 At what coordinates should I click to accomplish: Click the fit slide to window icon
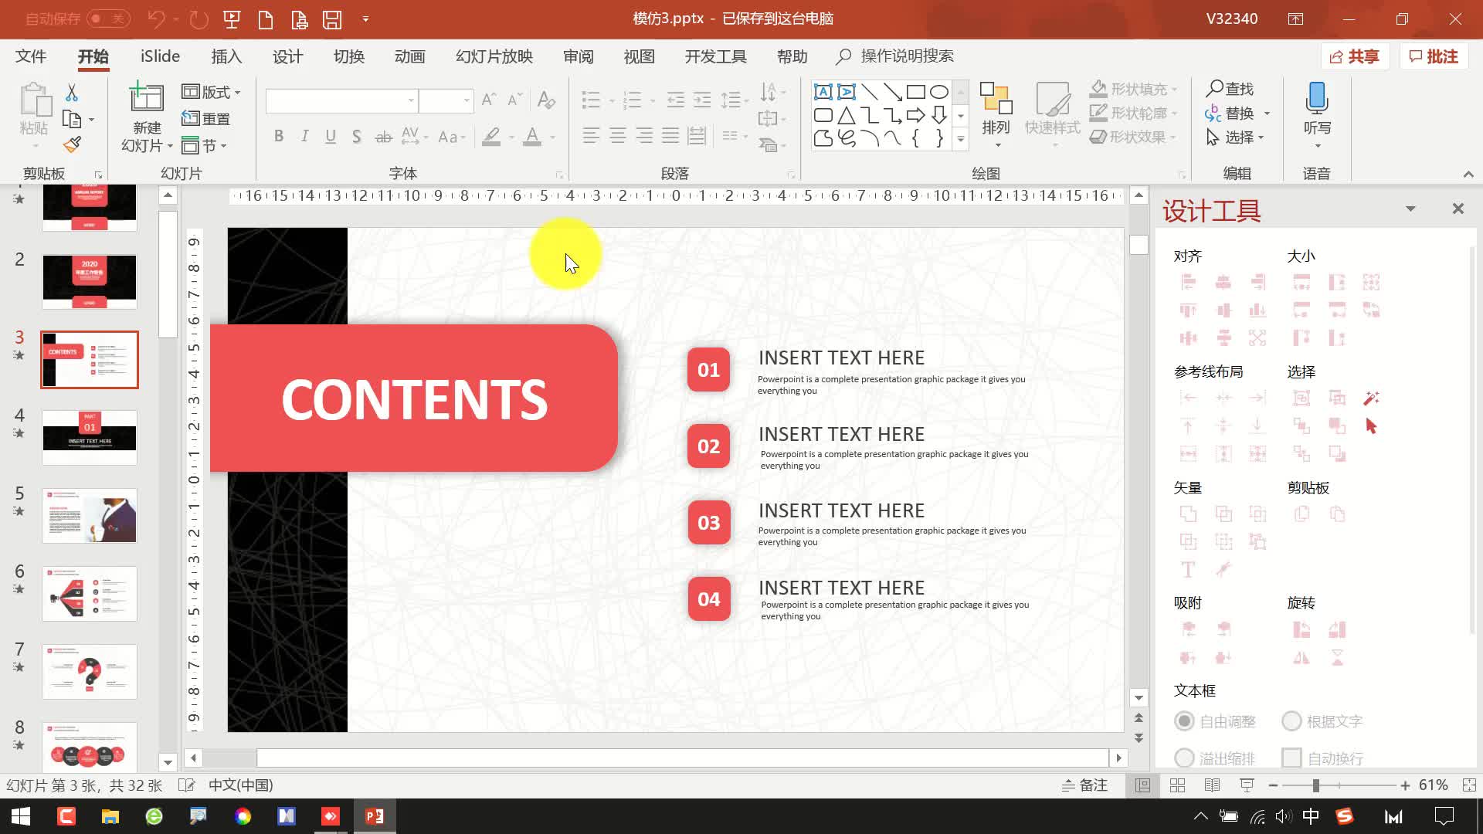click(x=1469, y=785)
